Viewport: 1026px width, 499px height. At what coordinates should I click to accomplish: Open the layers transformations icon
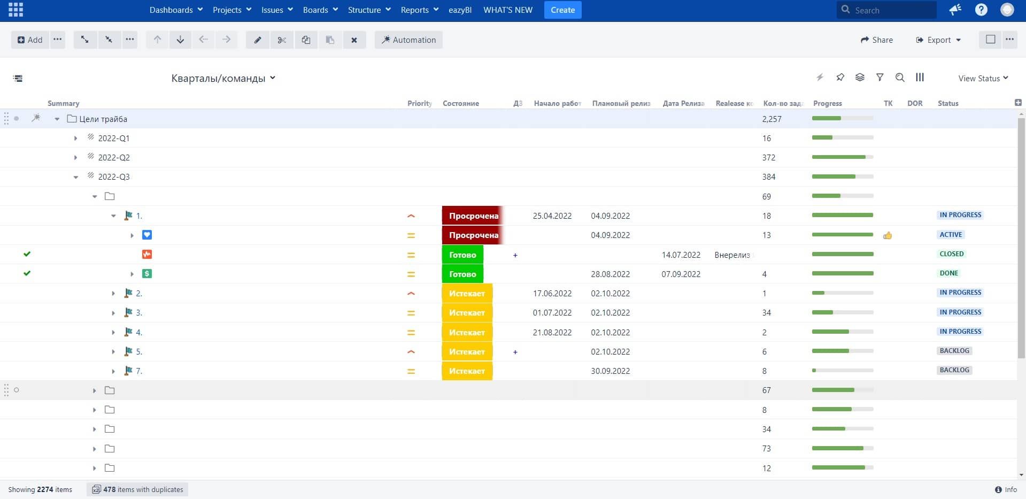pyautogui.click(x=860, y=78)
